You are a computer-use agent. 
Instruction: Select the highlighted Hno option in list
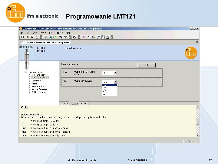click(x=110, y=85)
